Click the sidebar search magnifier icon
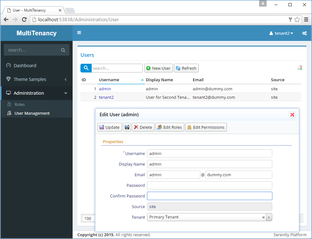Screen dimensions: 312x239 coord(63,50)
